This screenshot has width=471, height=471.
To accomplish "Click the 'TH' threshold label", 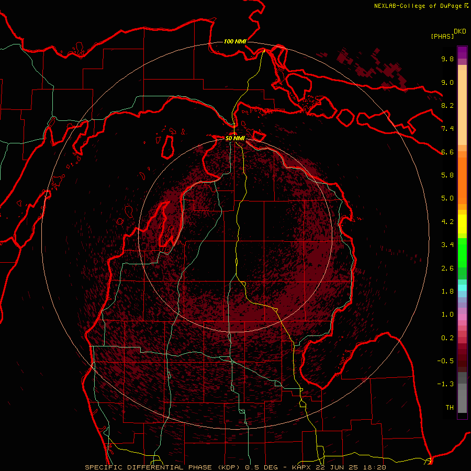I will [x=450, y=408].
